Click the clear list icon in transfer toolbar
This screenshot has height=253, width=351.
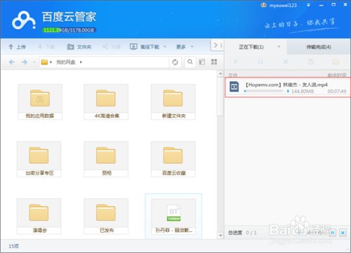tap(311, 62)
